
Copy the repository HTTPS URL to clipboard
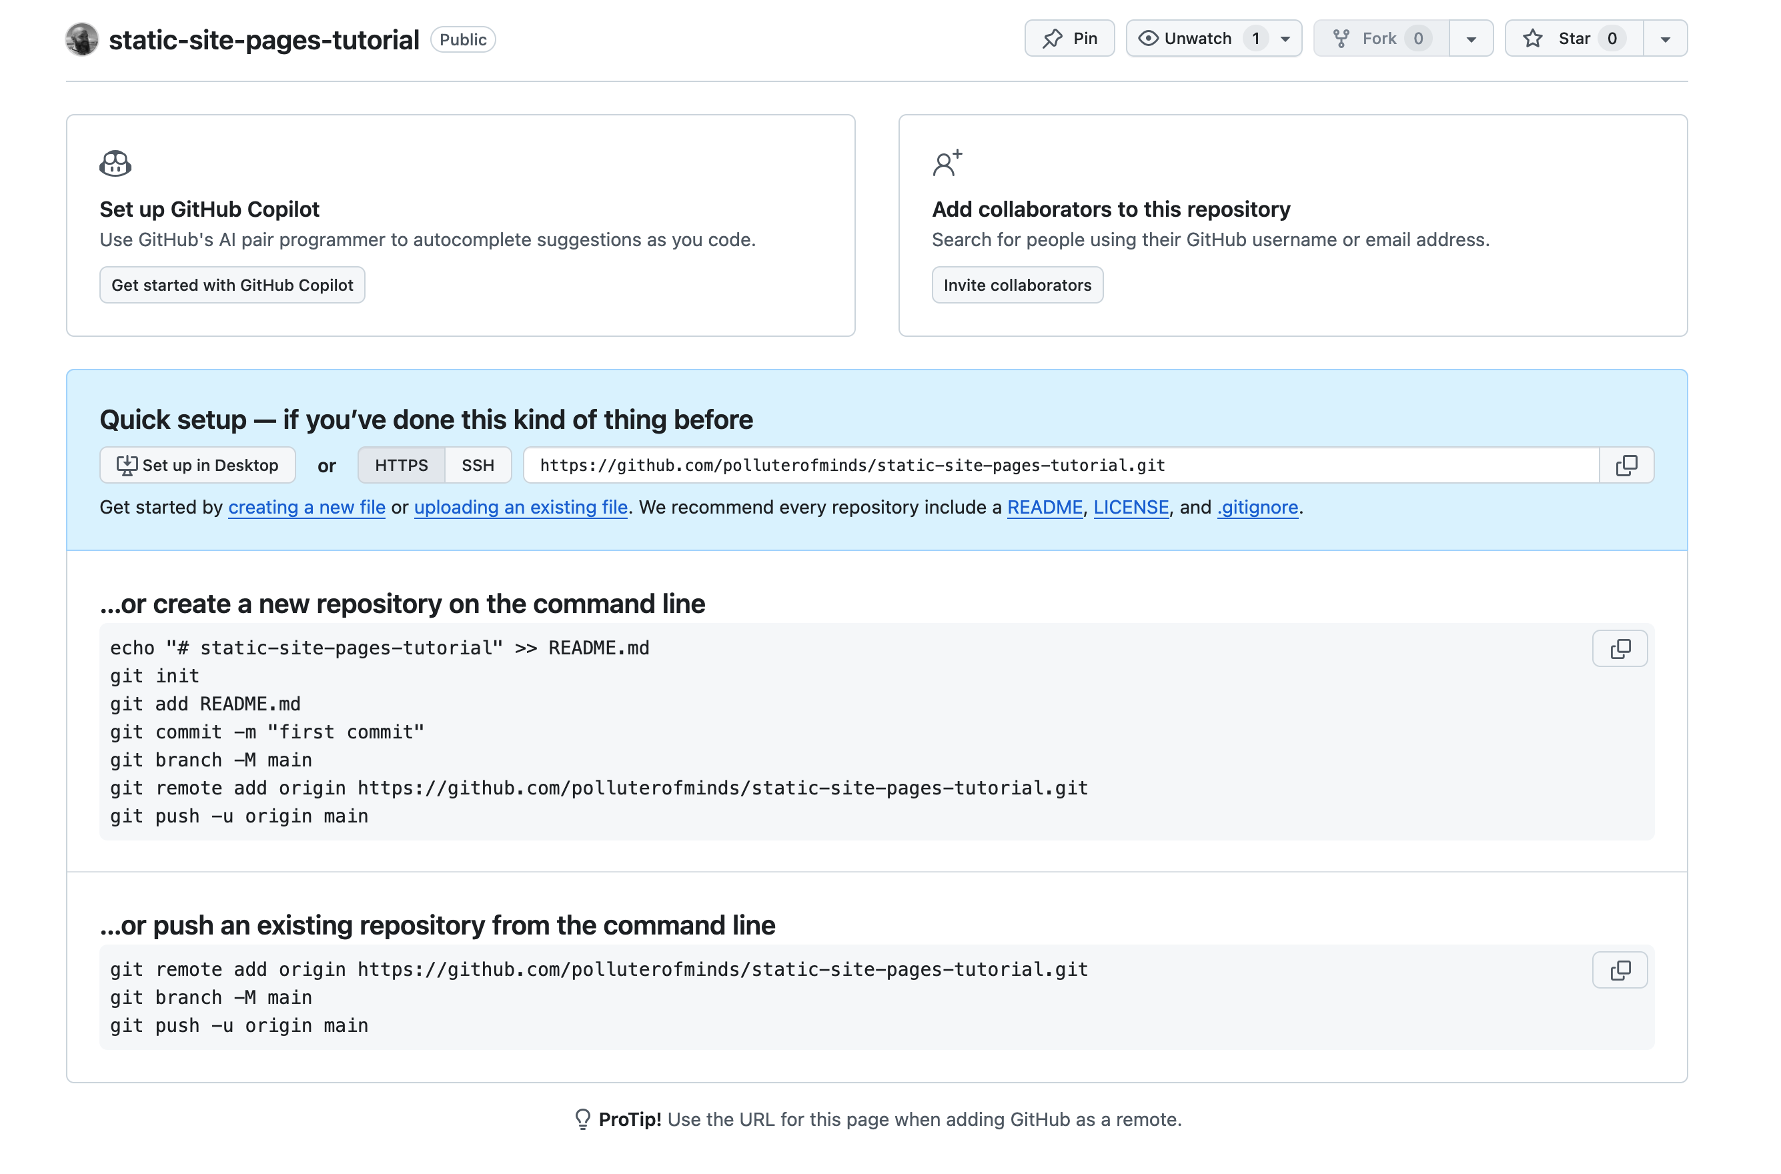[x=1626, y=465]
